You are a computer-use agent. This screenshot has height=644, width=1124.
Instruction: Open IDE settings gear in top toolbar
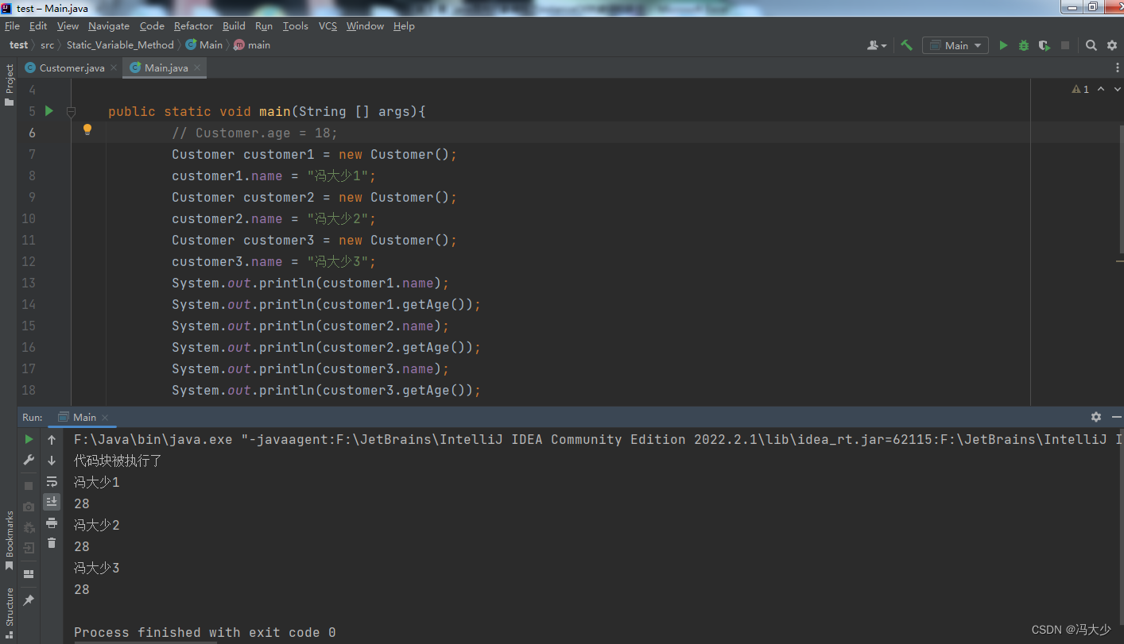pyautogui.click(x=1112, y=45)
